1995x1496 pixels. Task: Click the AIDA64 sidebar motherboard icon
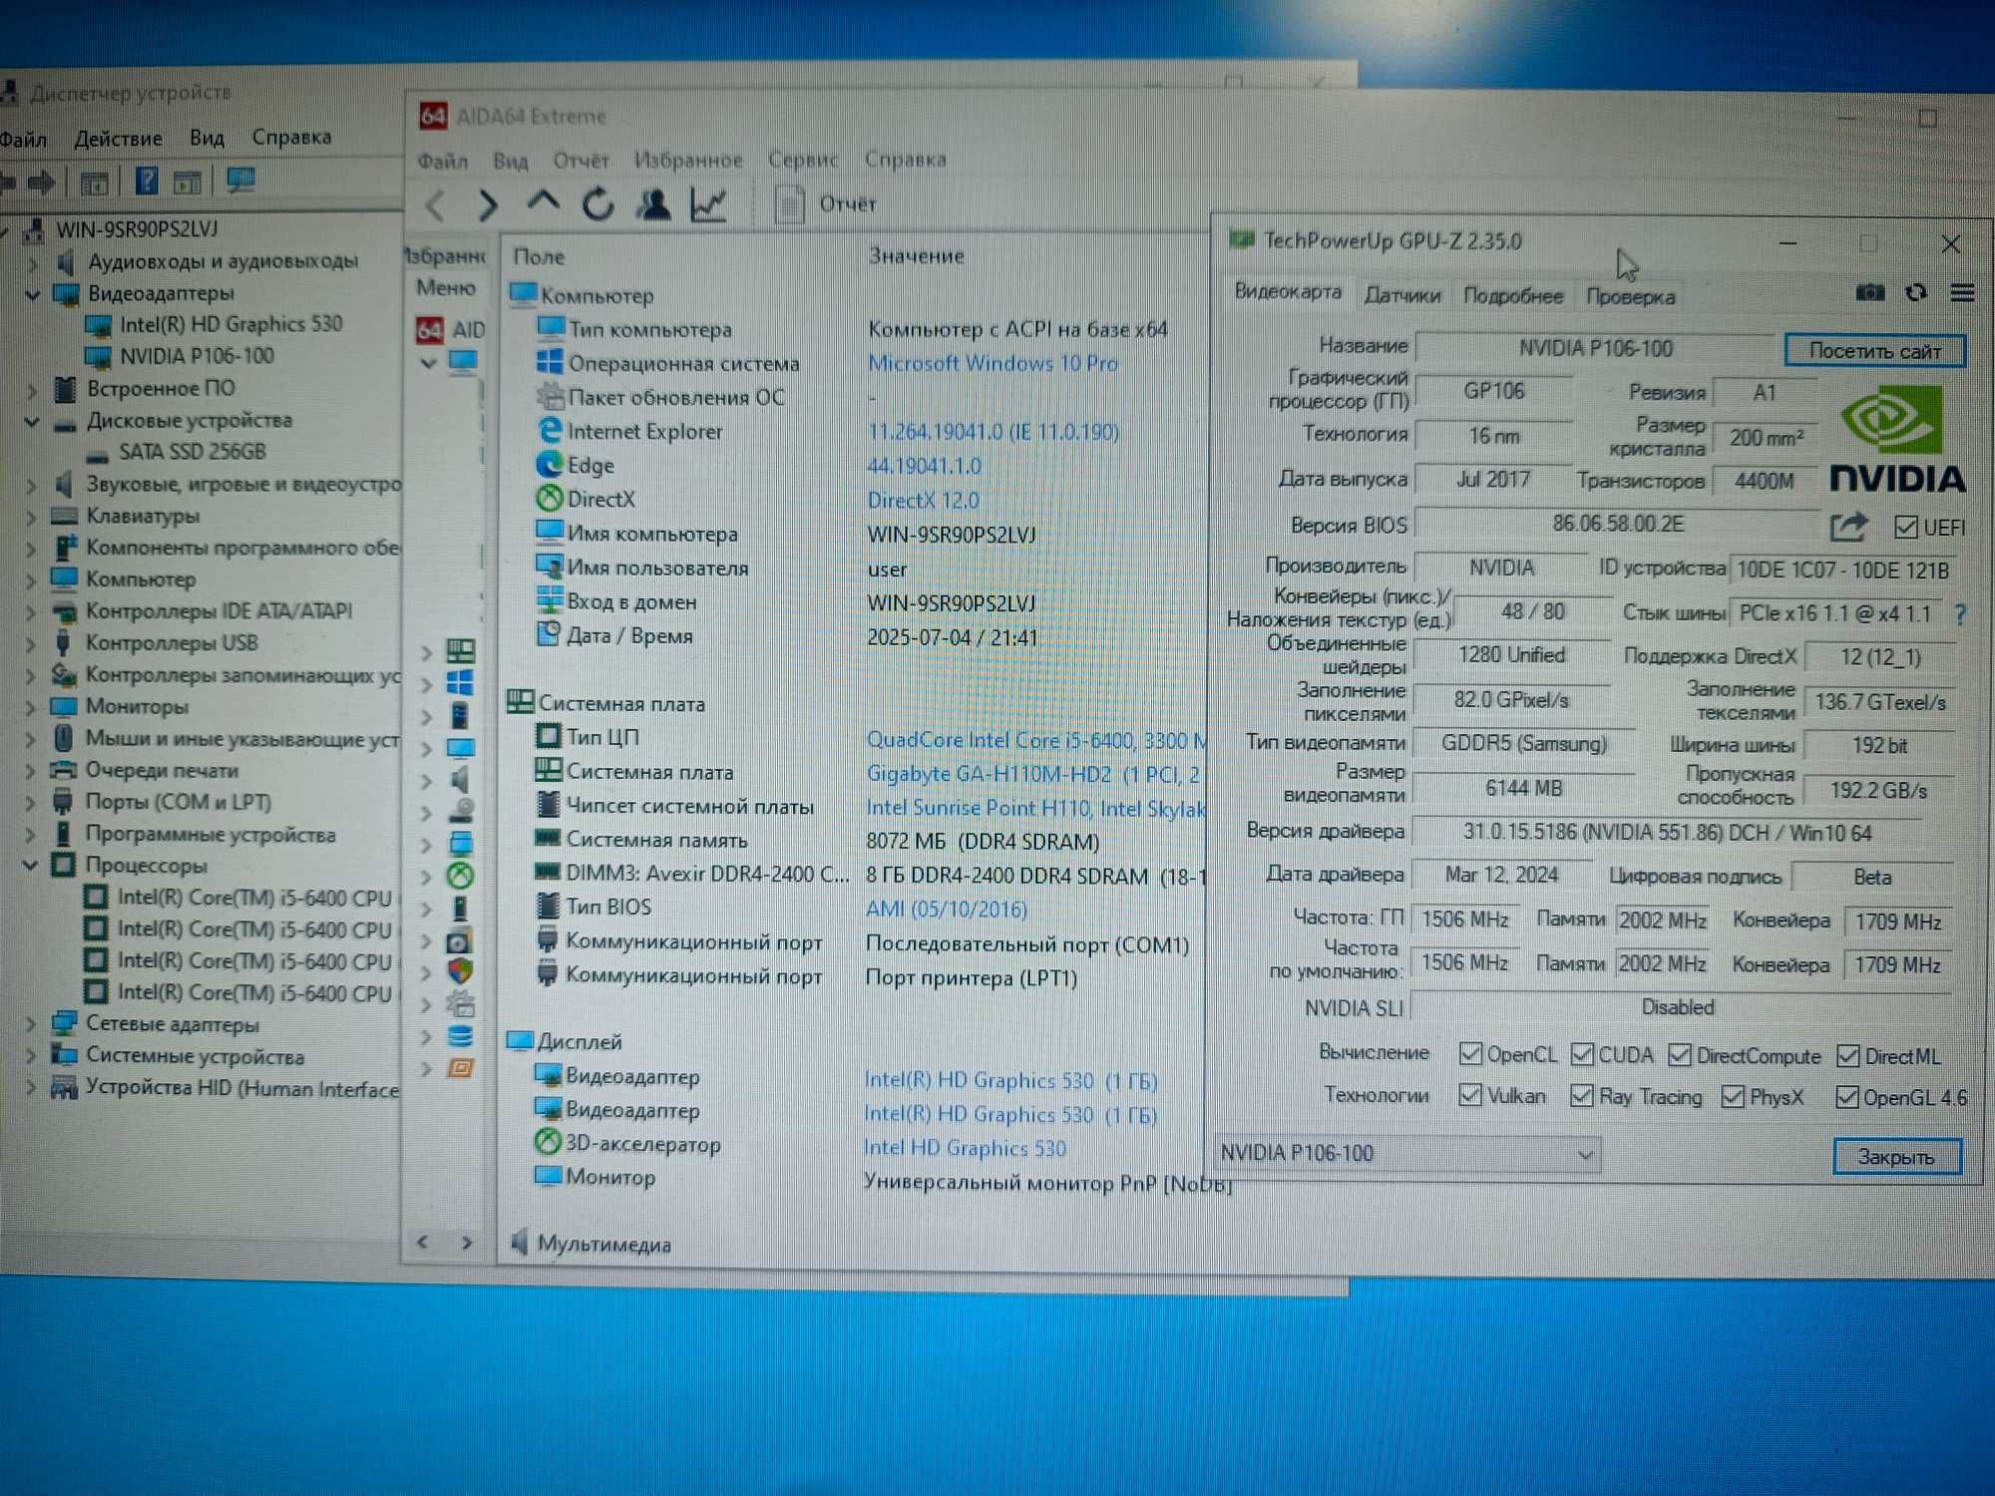(460, 652)
